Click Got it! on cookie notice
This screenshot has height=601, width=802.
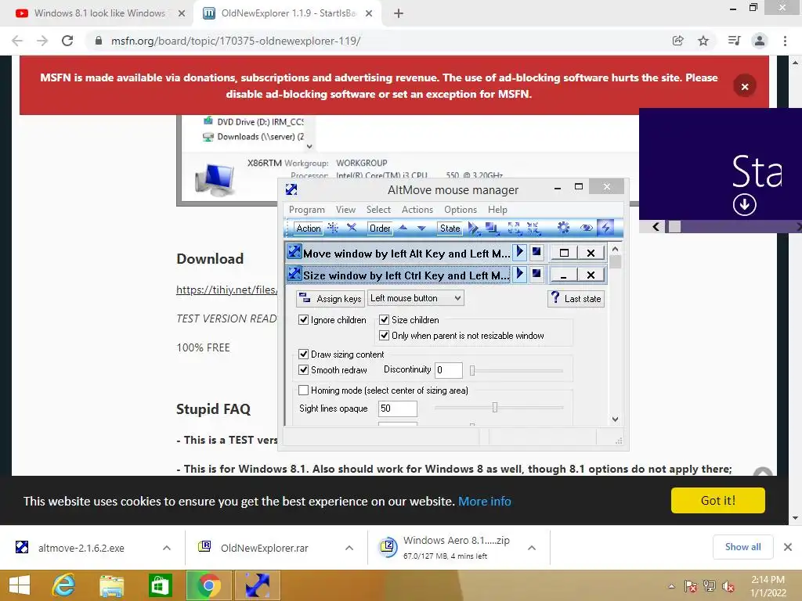(717, 500)
